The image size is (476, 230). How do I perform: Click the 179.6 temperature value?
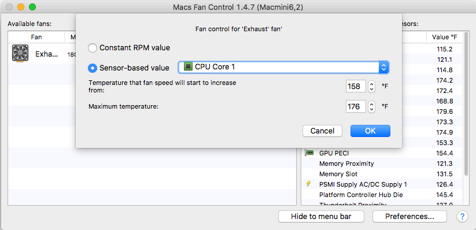(x=445, y=112)
